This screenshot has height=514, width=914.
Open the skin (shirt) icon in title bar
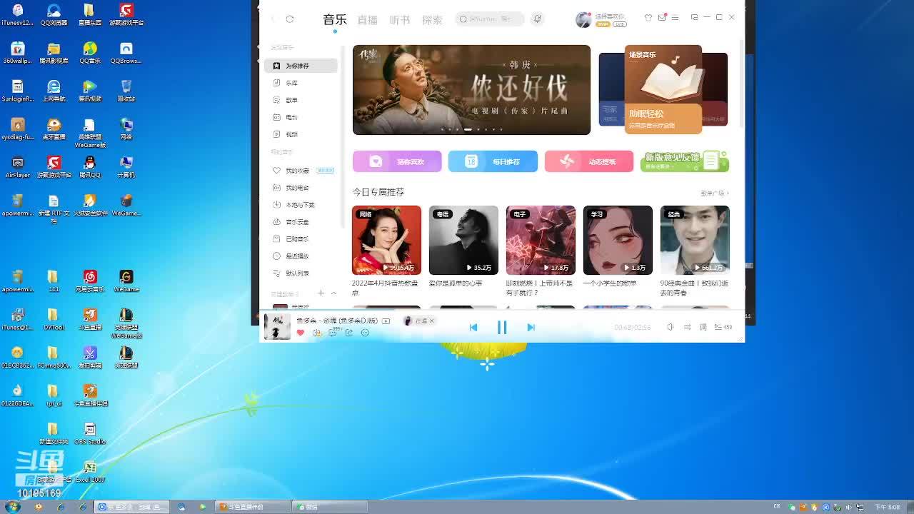(648, 18)
